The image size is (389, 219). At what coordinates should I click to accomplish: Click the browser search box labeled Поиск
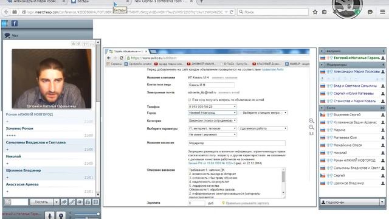tap(273, 12)
